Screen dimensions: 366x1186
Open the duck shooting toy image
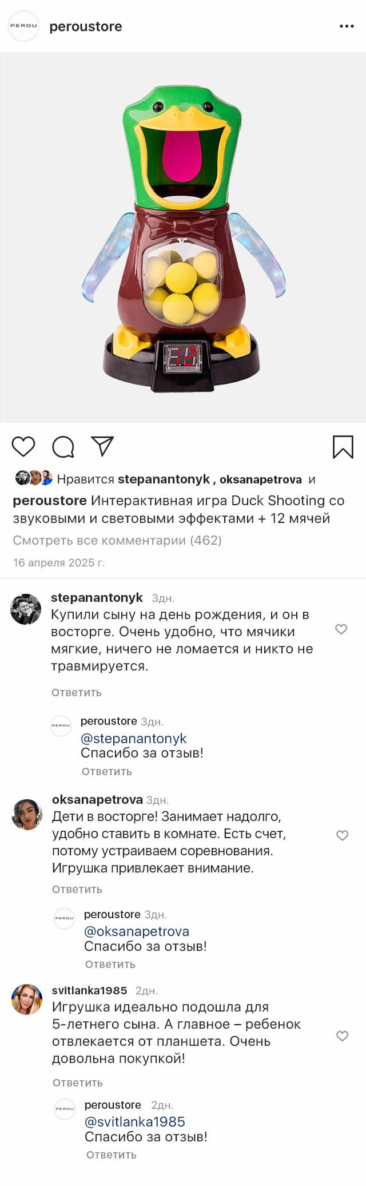coord(183,237)
